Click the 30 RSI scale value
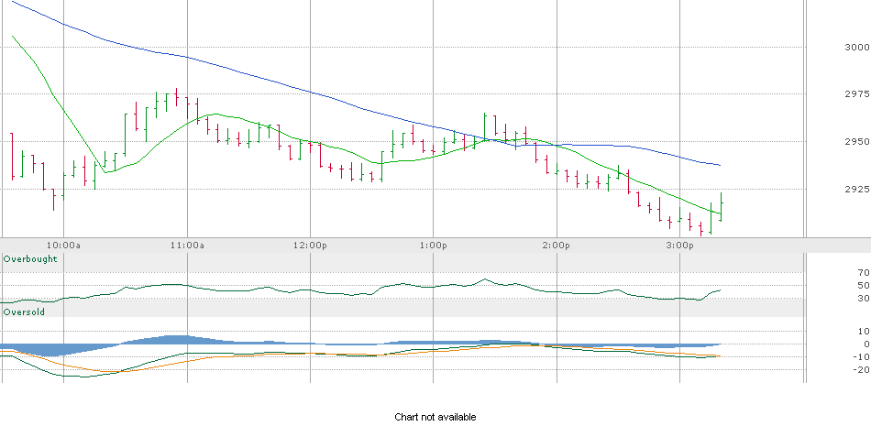The height and width of the screenshot is (448, 871). point(864,298)
